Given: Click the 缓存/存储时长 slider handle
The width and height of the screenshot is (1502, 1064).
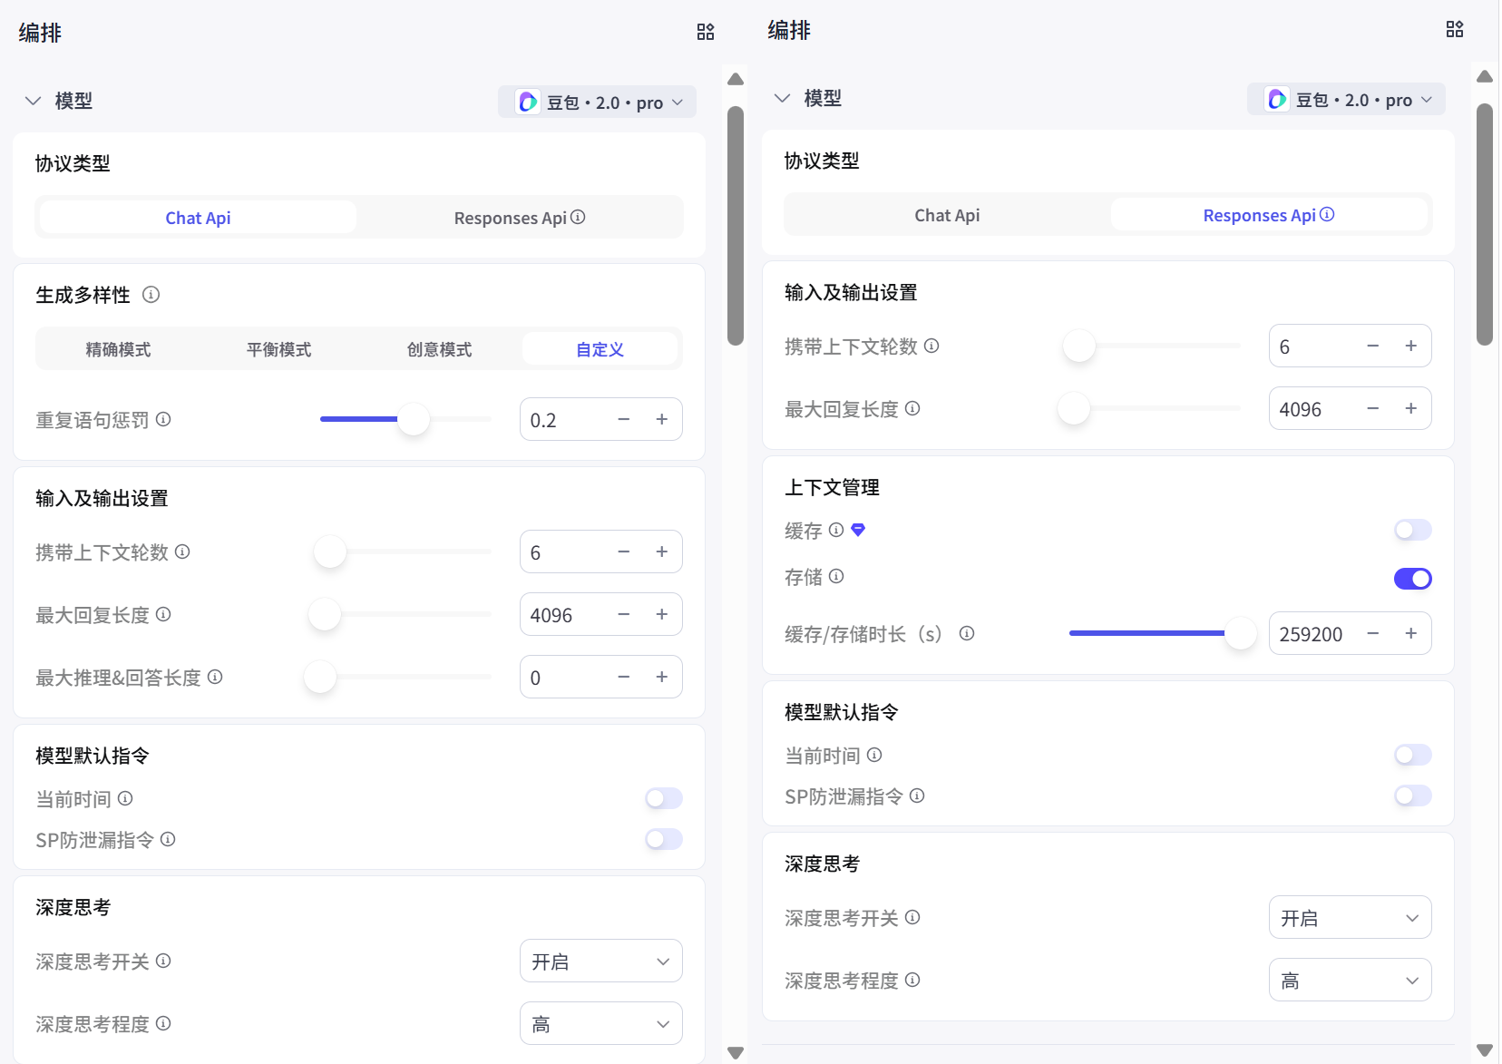Looking at the screenshot, I should click(1240, 633).
